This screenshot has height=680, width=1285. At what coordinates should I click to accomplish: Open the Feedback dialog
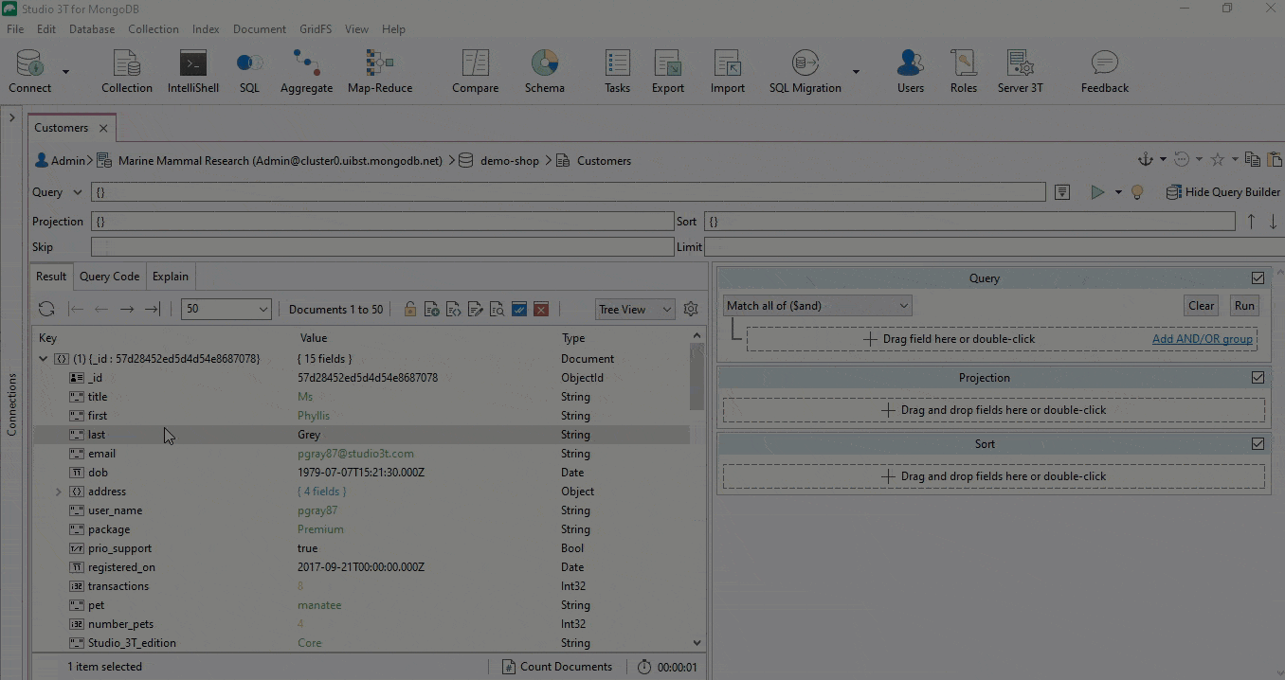(1105, 72)
